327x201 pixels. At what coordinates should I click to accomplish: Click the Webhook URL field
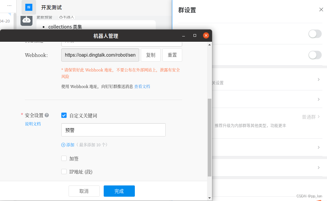coord(100,55)
